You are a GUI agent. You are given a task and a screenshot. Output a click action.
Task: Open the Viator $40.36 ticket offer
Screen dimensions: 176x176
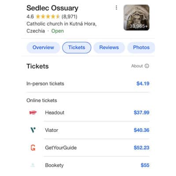(x=142, y=130)
